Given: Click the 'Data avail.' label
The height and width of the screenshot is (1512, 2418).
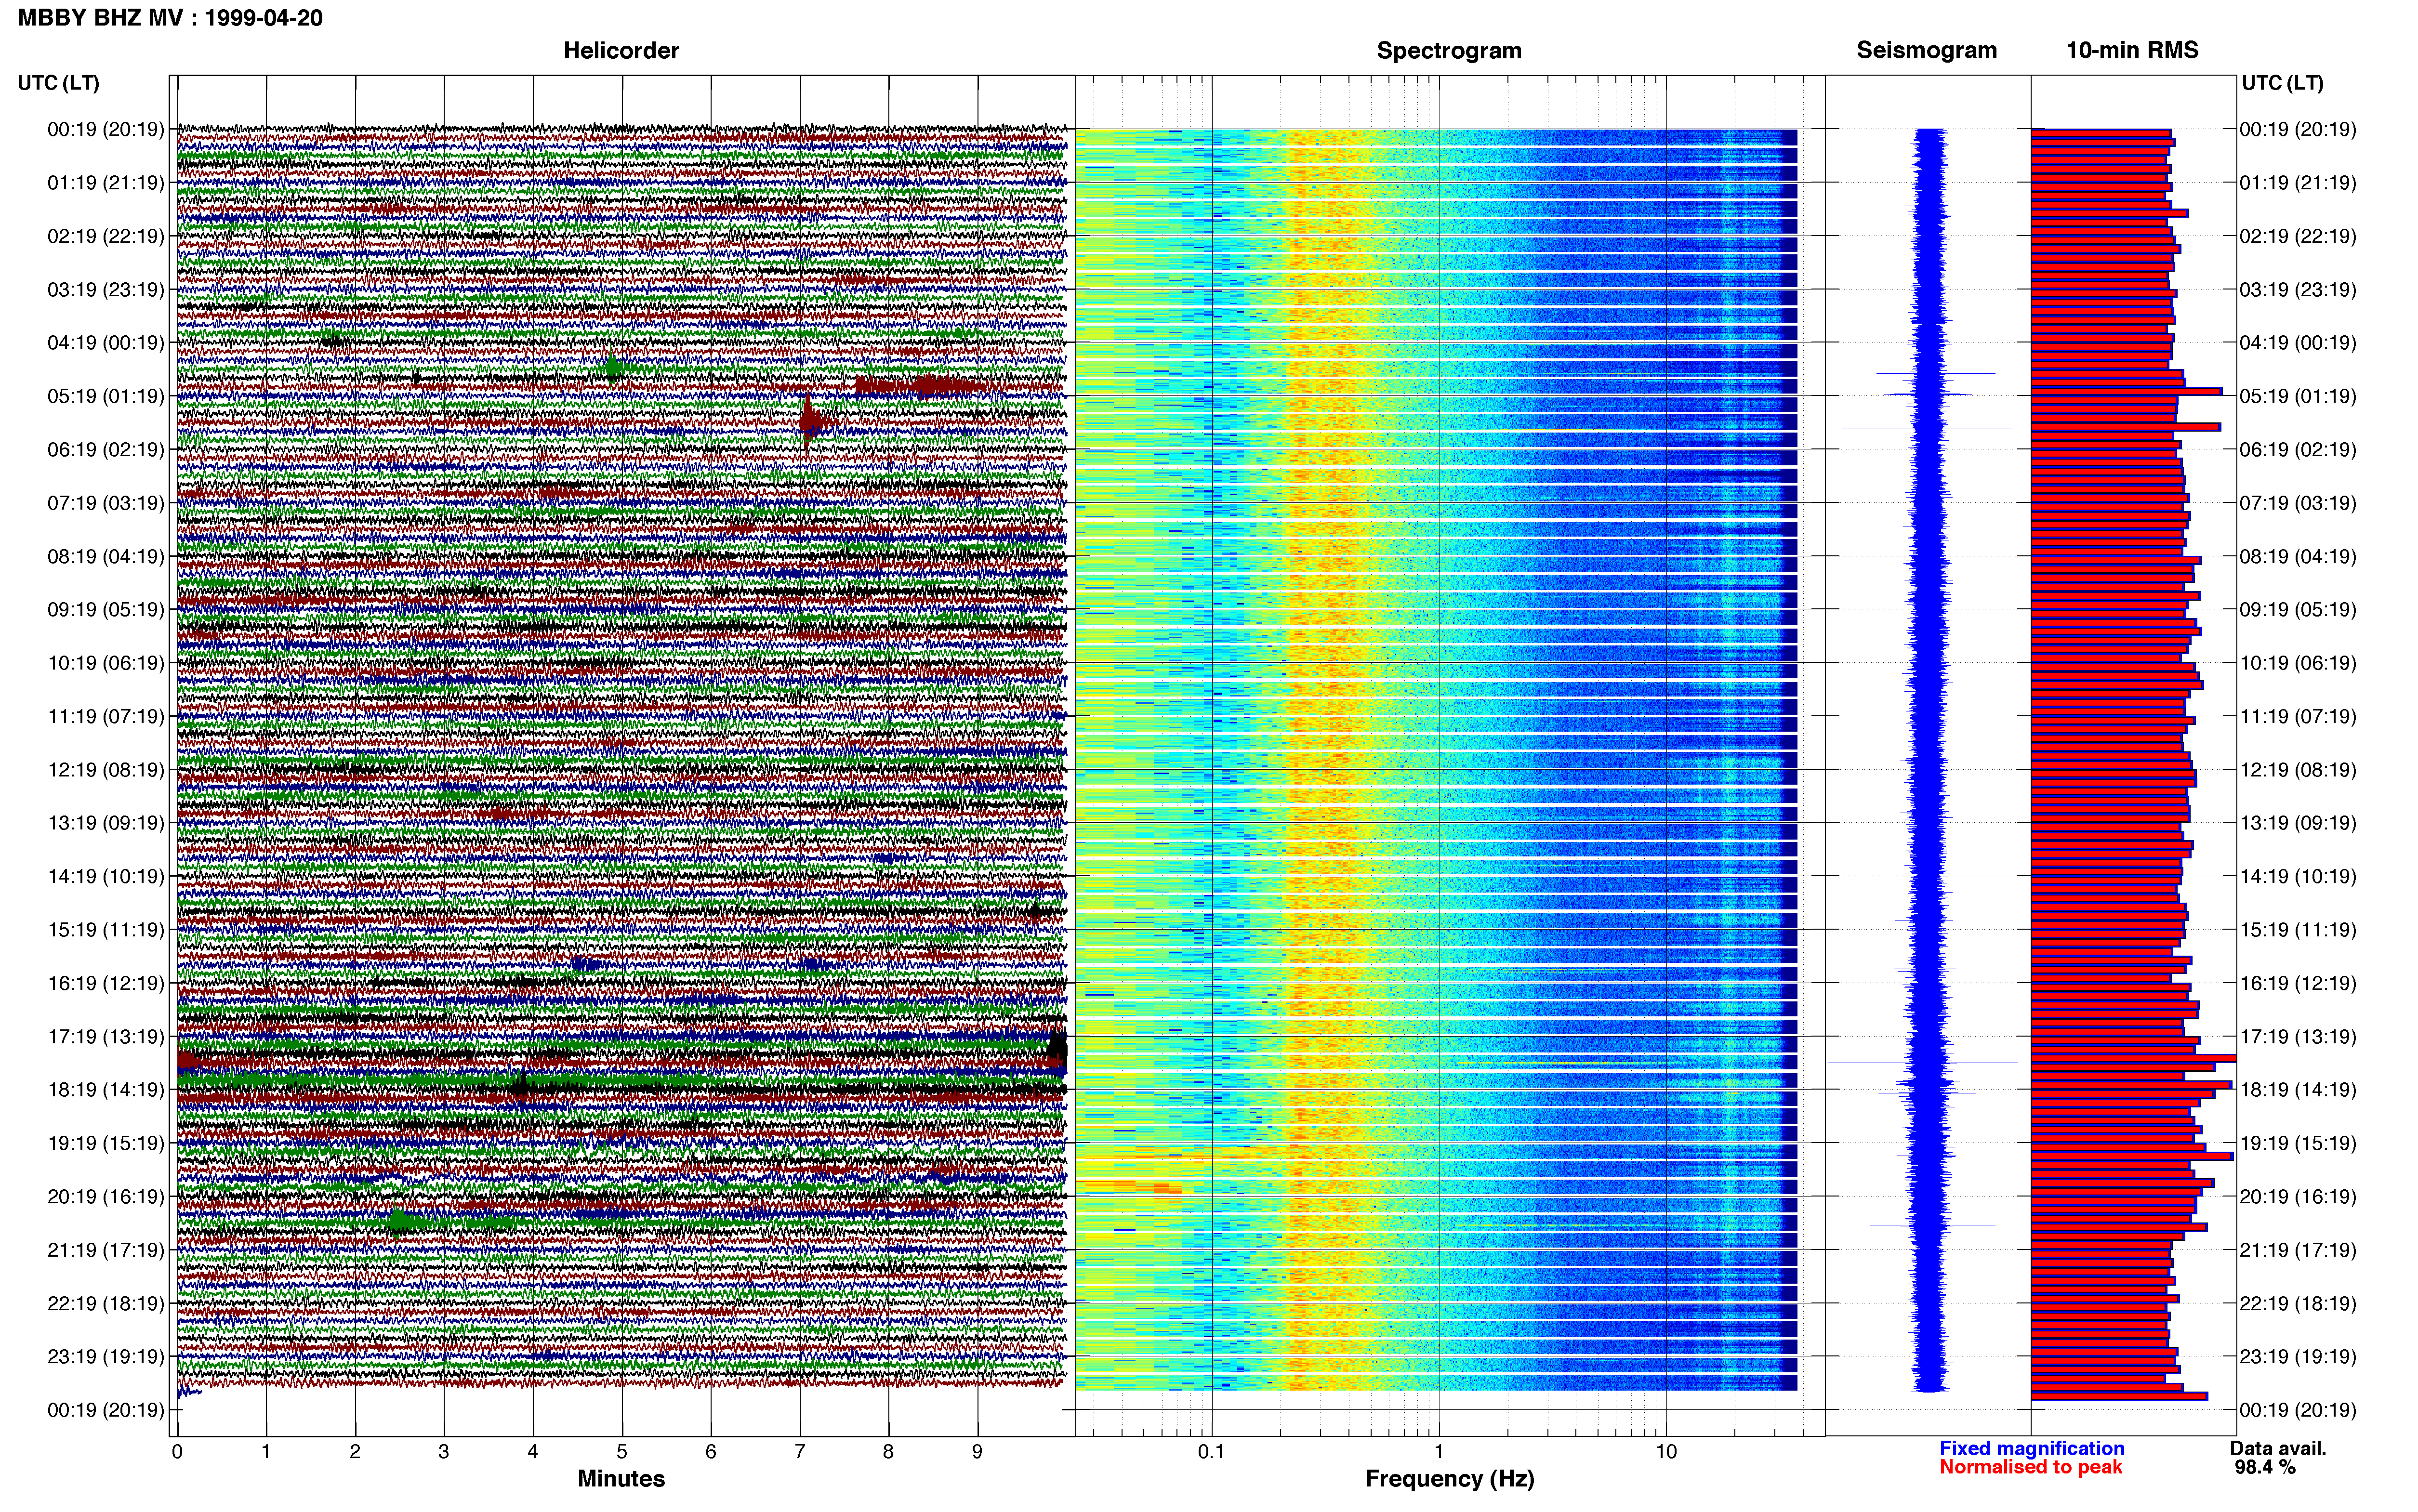Looking at the screenshot, I should tap(2278, 1448).
